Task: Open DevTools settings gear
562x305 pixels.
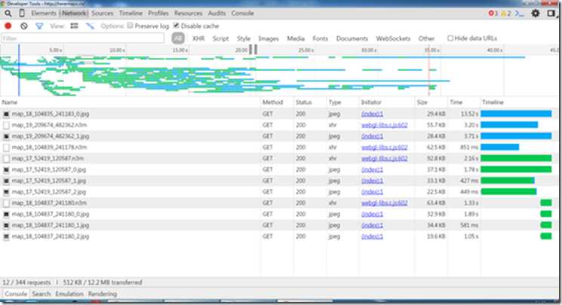Action: [536, 14]
